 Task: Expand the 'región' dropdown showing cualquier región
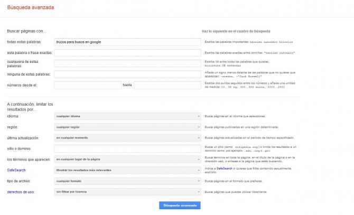(x=127, y=127)
